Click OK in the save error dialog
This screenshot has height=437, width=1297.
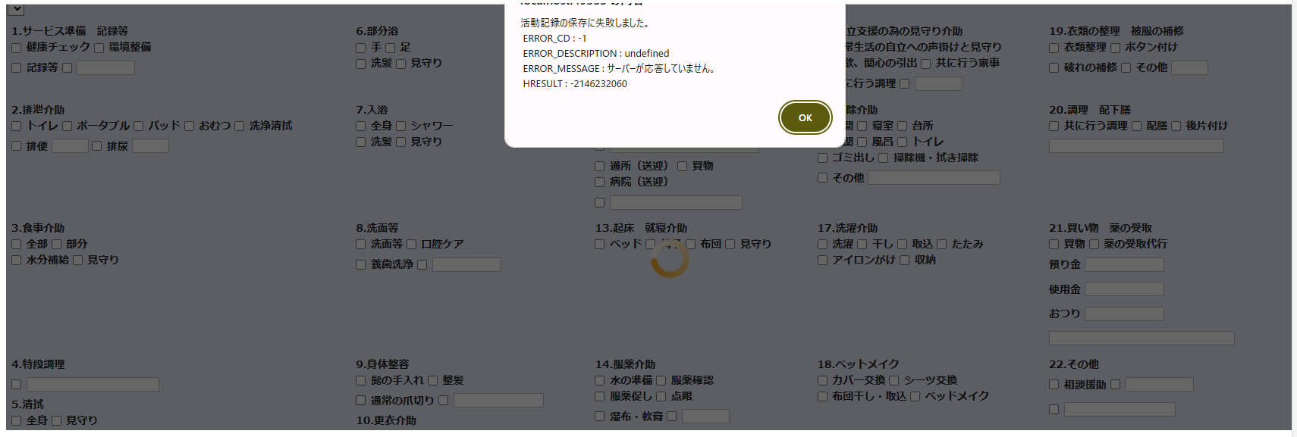(x=805, y=117)
